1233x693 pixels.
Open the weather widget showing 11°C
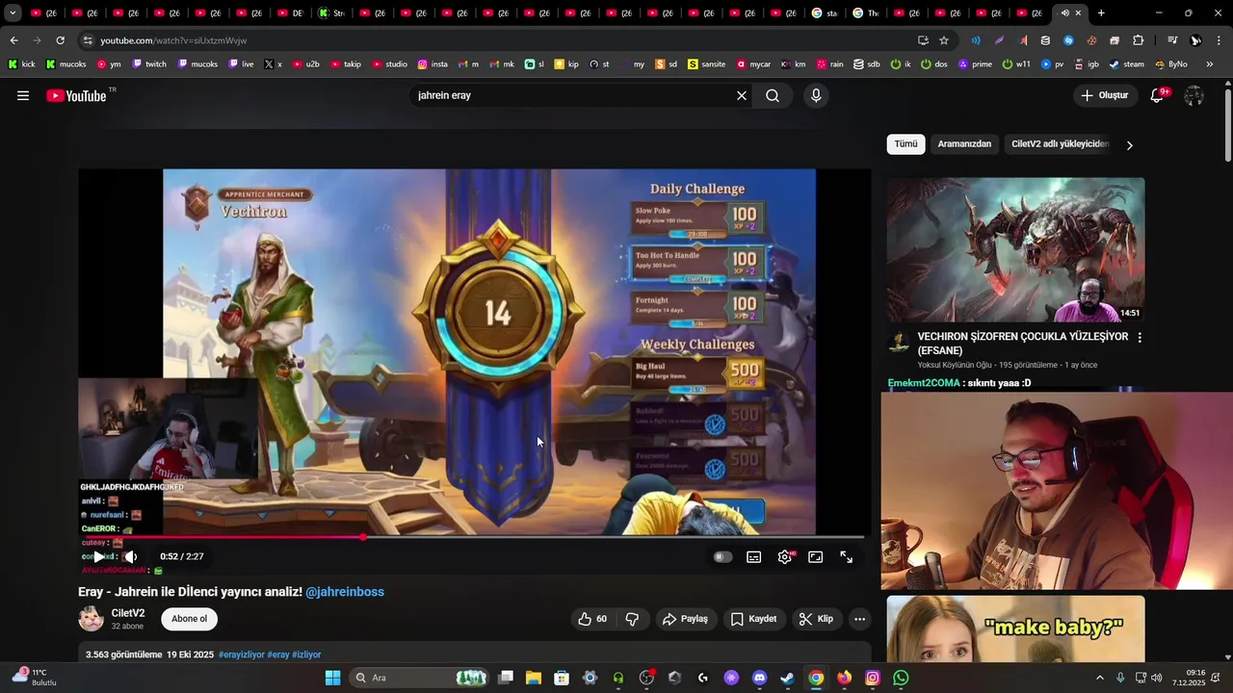point(33,678)
